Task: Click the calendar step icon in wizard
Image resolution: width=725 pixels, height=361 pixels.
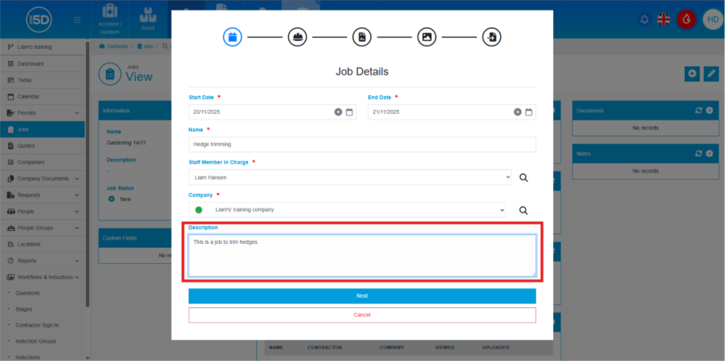Action: tap(232, 37)
